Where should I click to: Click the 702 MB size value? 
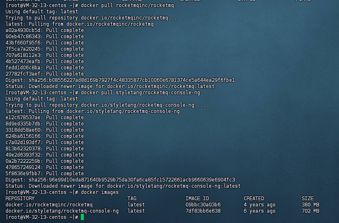(310, 211)
